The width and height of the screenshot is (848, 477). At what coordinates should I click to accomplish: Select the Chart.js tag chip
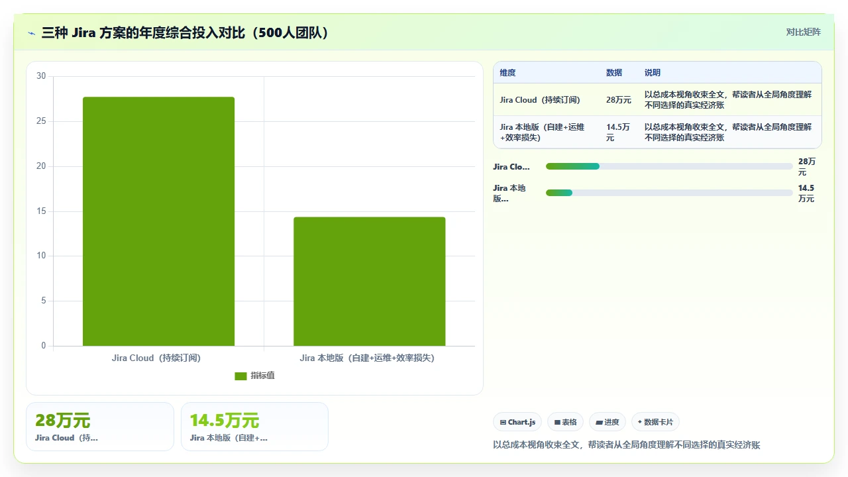tap(517, 422)
